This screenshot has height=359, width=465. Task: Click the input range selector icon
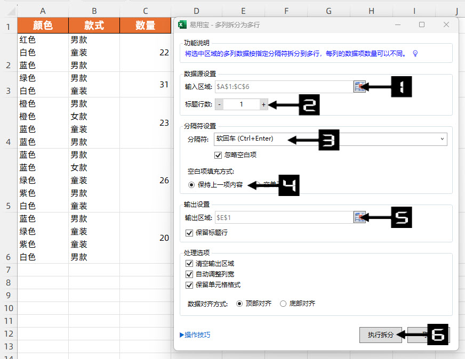click(x=359, y=86)
